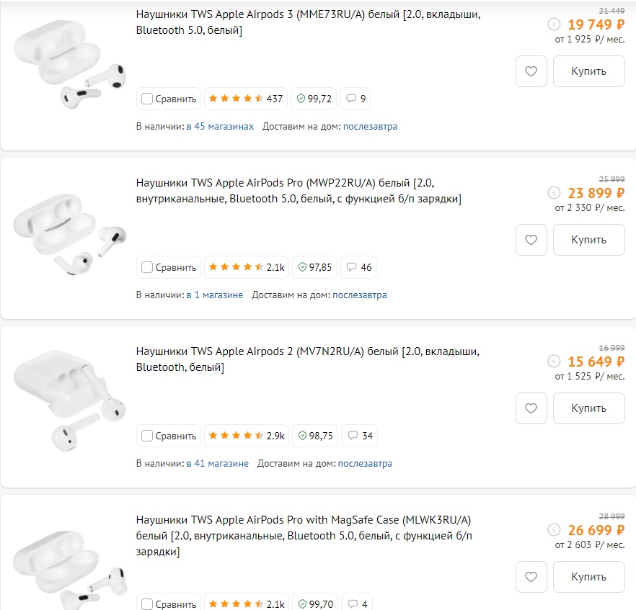Click heart icon for AirPods Pro MagSafe
636x610 pixels.
coord(531,577)
